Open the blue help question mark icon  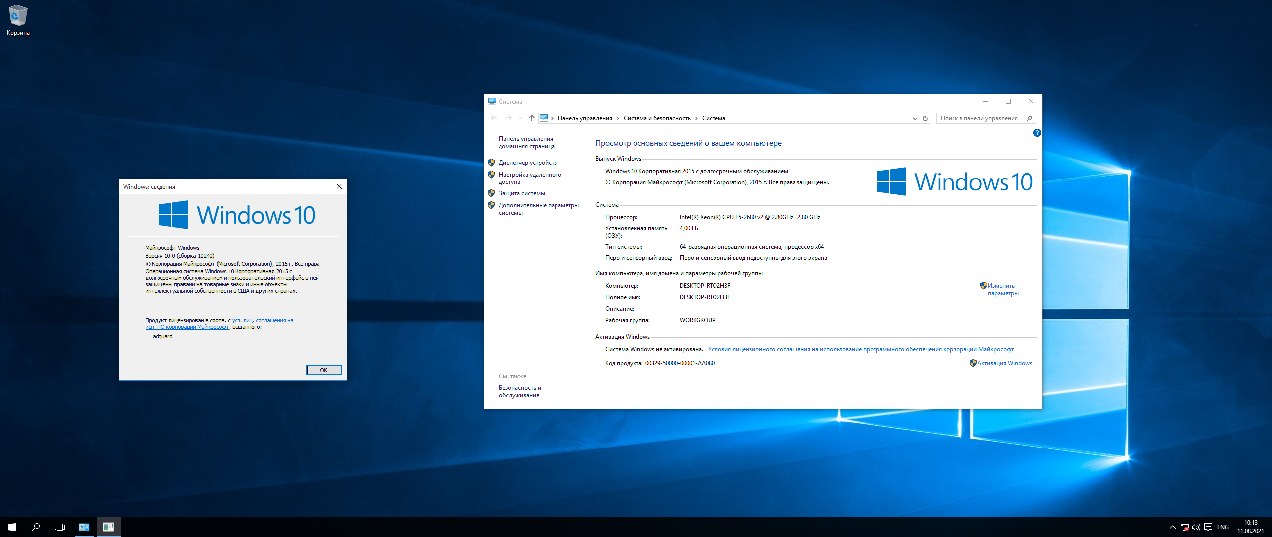1037,133
